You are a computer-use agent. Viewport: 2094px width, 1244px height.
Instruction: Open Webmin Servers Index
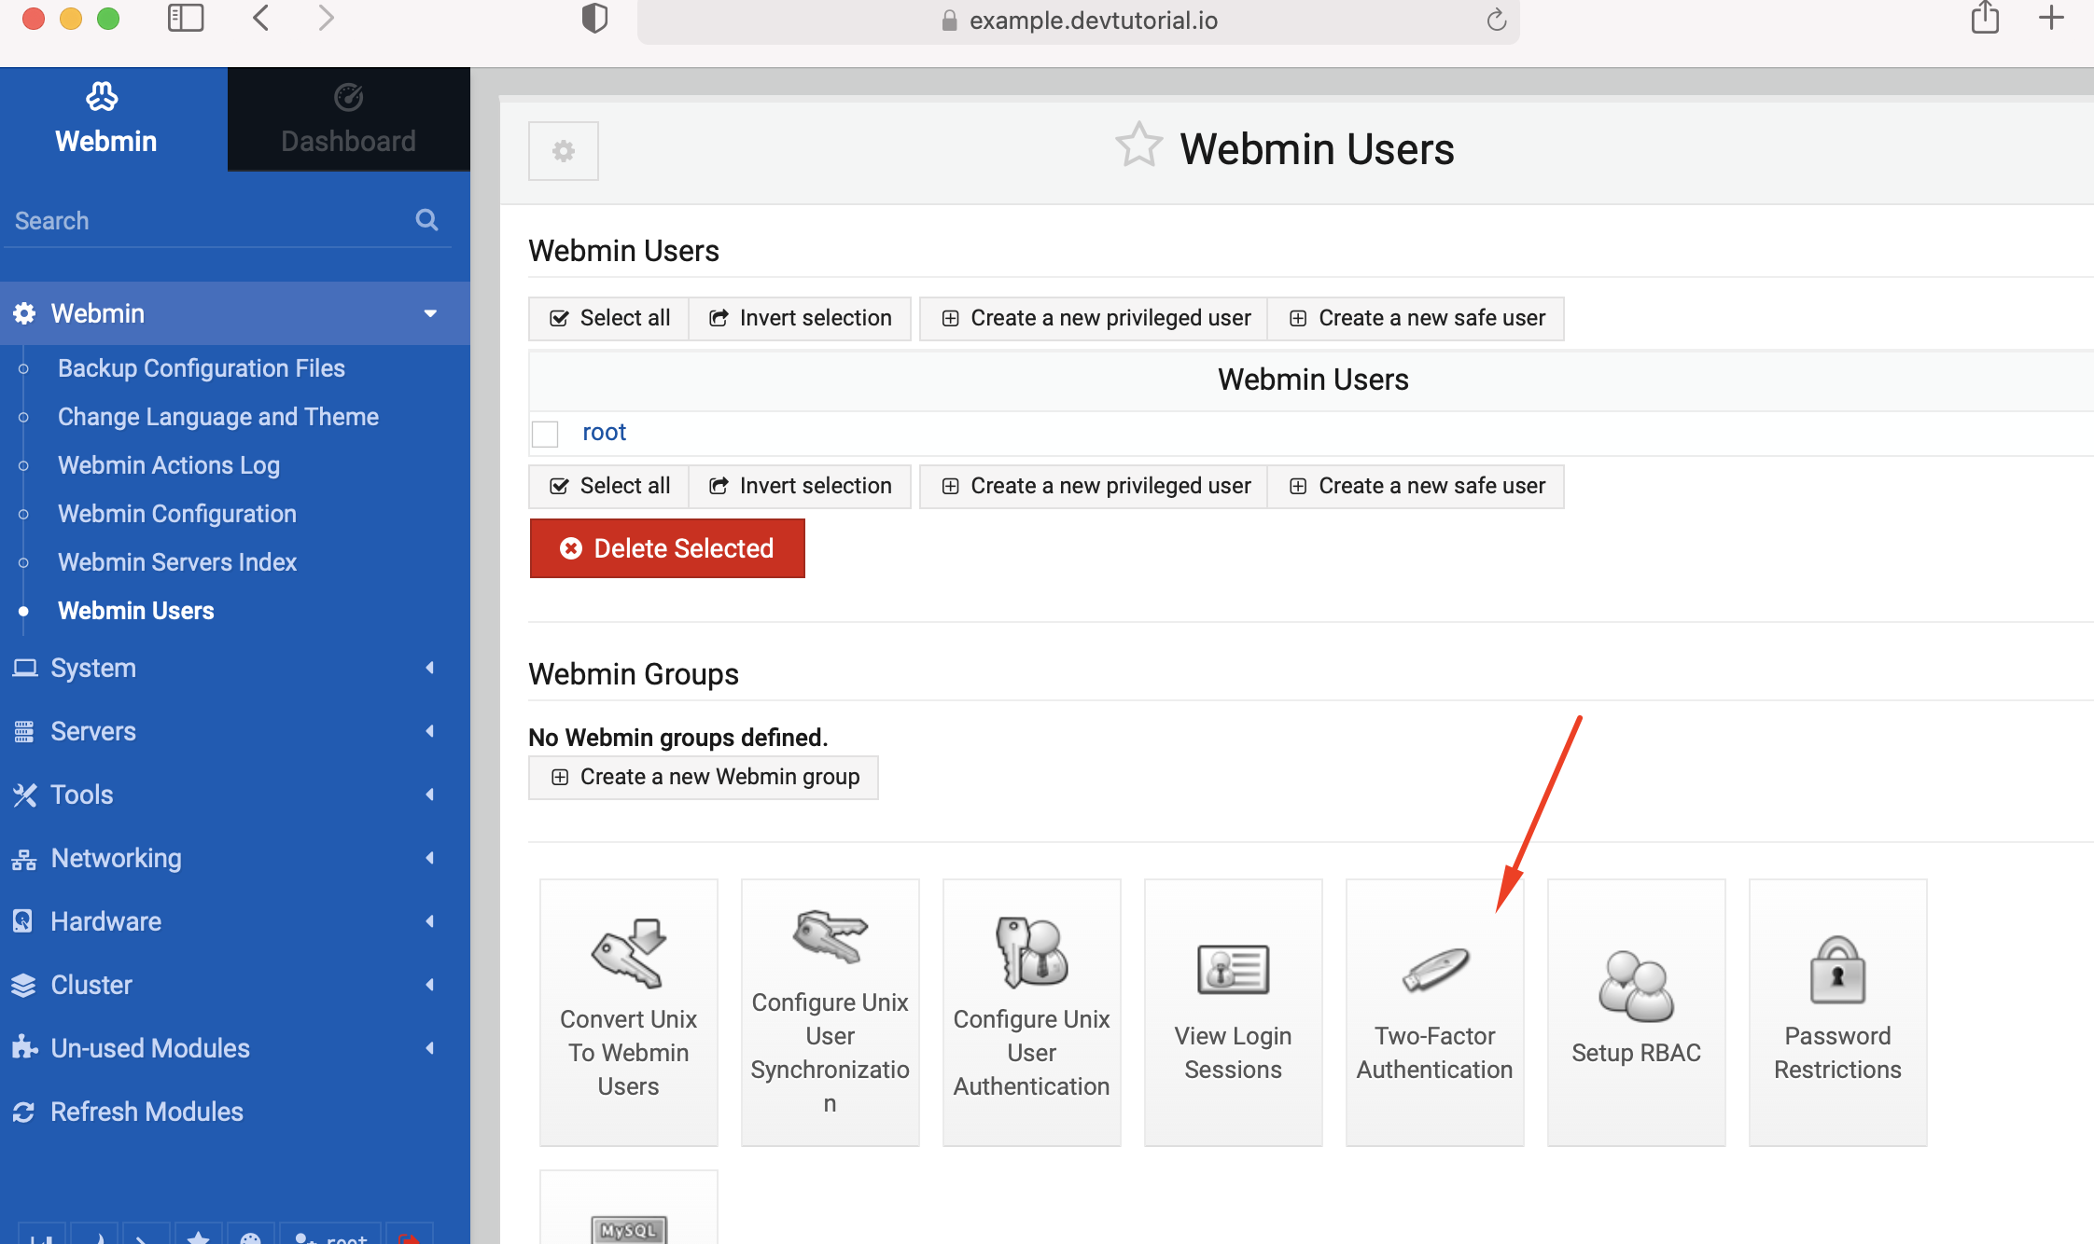pos(177,562)
